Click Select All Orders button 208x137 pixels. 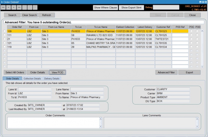(x=15, y=73)
